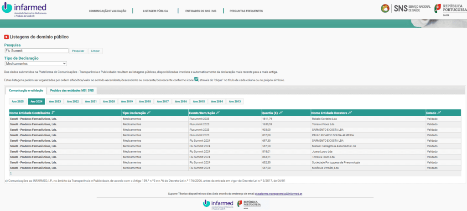Open the Listagem Pública menu item
467x211 pixels.
click(155, 10)
